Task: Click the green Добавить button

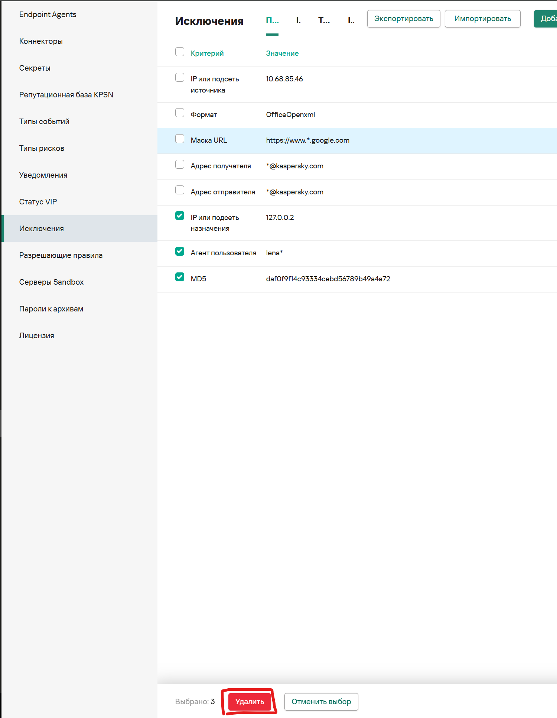Action: tap(545, 19)
